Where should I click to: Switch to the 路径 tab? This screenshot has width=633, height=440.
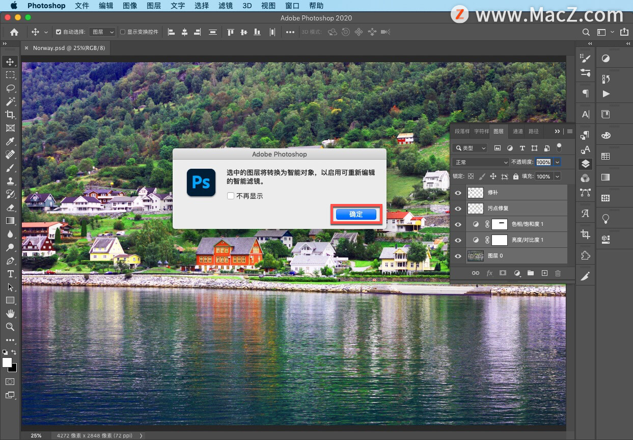(533, 132)
